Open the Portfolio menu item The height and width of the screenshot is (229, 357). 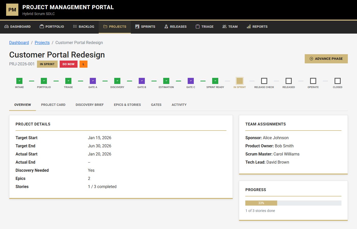coord(52,26)
